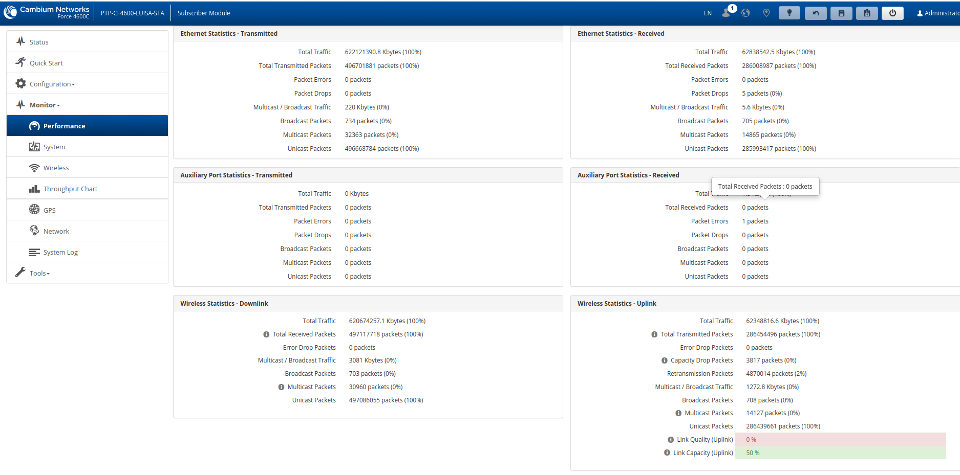
Task: Click the 286008987 packets received value
Action: click(779, 66)
